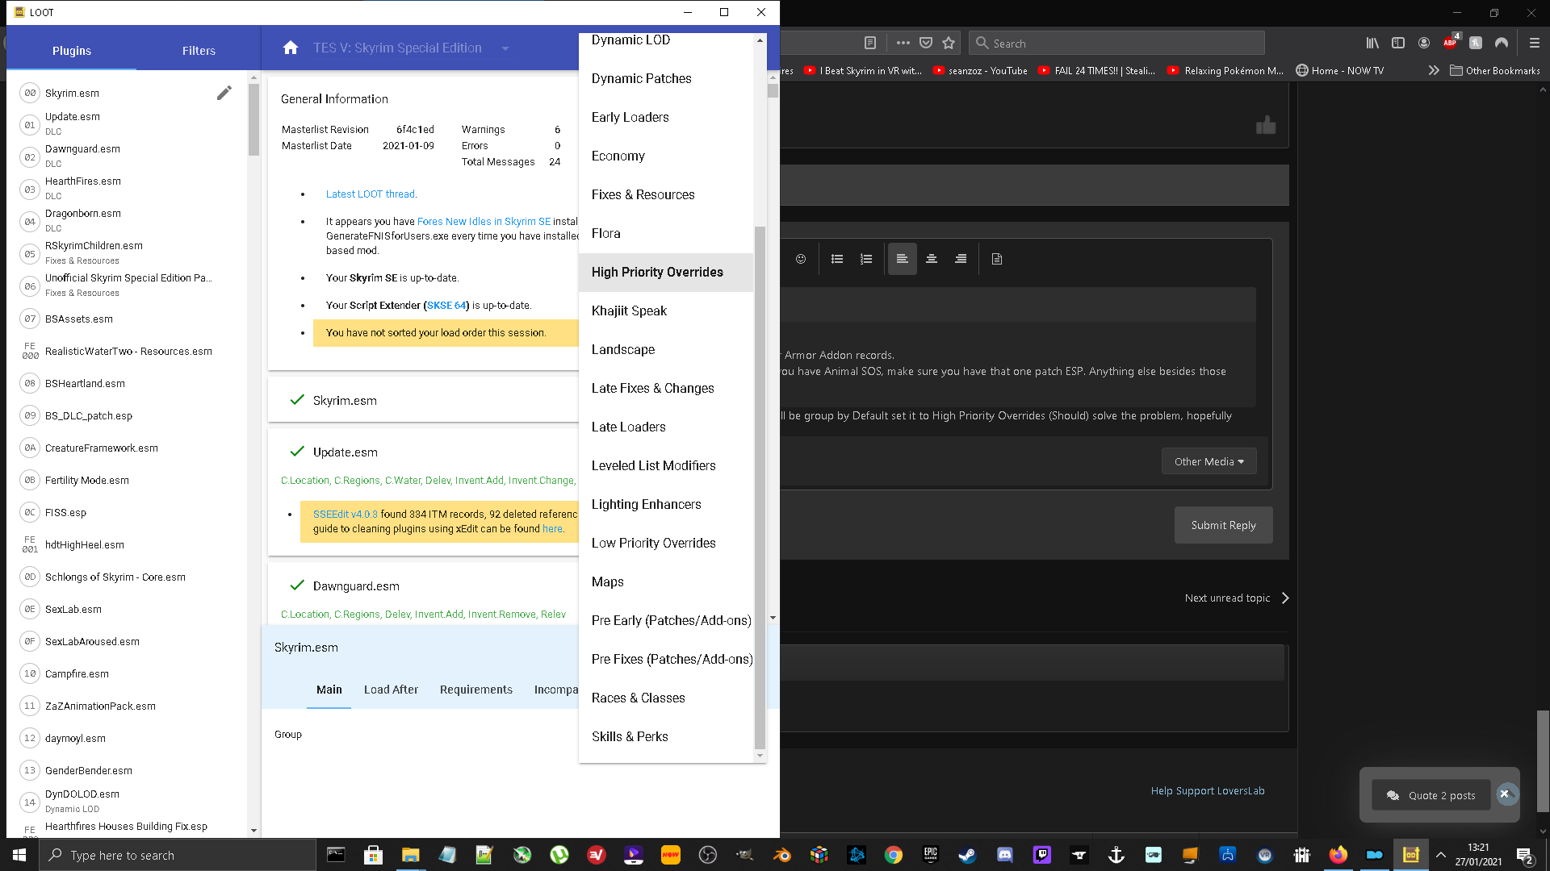Open Other Bookmarks folder
Screen dimensions: 1550x871
pyautogui.click(x=1495, y=71)
